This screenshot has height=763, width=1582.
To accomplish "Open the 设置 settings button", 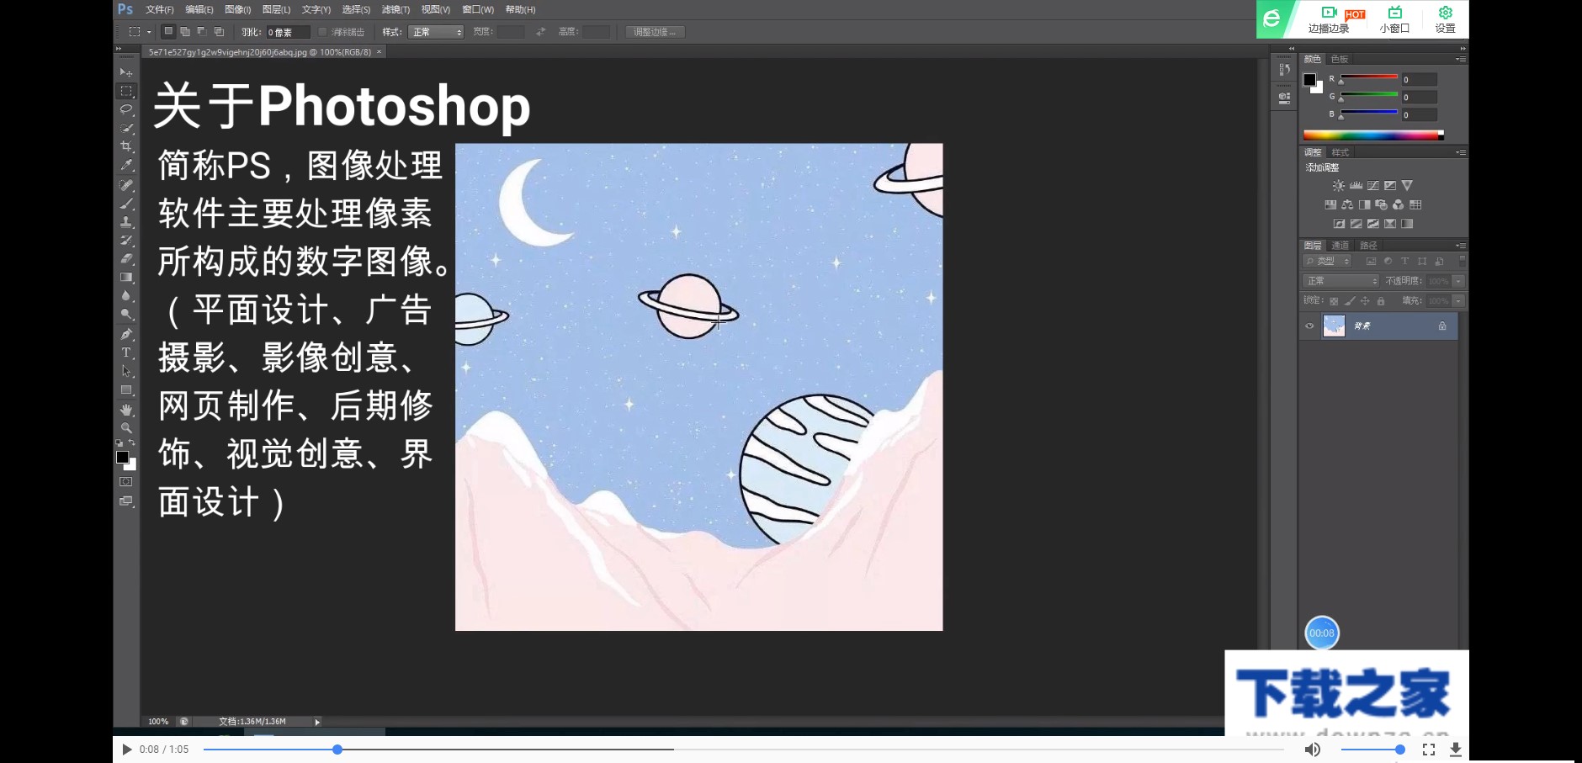I will [x=1445, y=19].
